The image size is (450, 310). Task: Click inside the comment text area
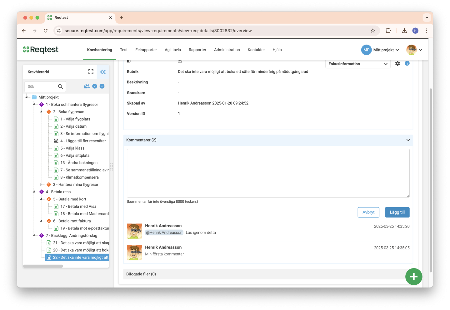click(x=268, y=173)
